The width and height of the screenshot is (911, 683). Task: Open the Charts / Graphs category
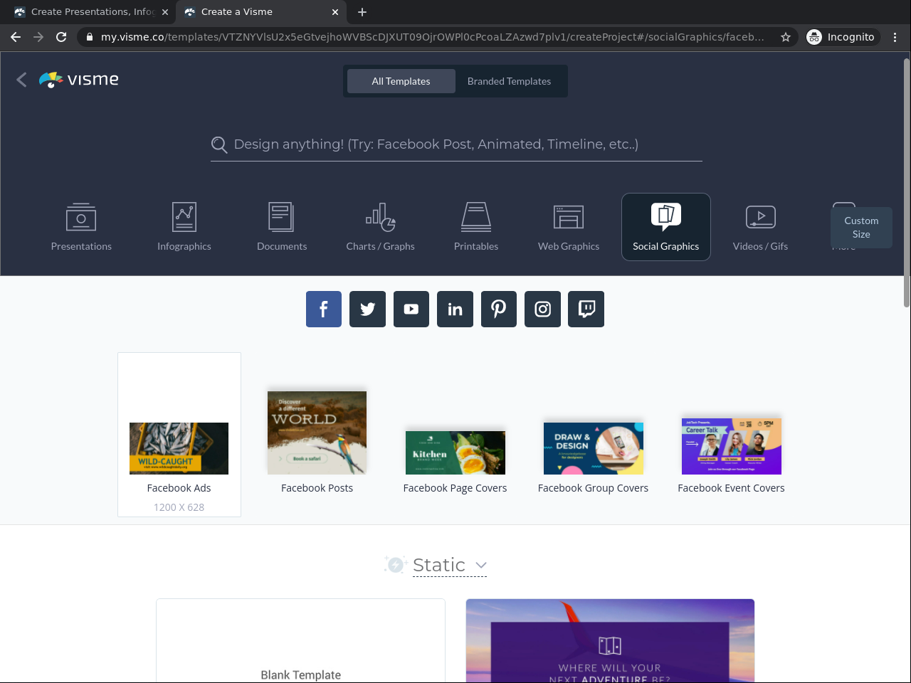tap(380, 227)
